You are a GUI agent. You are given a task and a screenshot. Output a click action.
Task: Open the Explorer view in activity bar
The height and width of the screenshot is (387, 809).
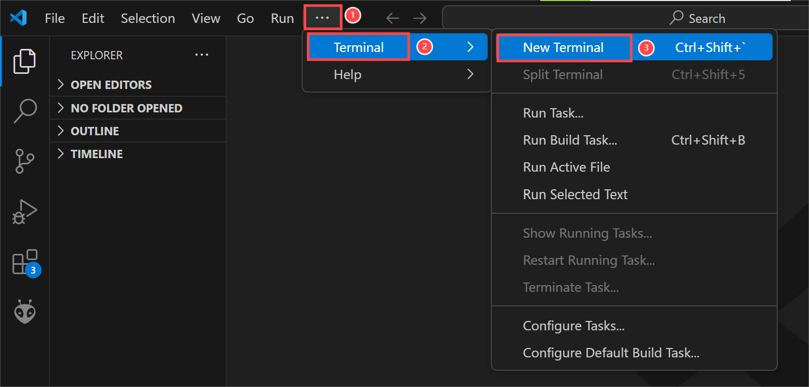click(x=24, y=61)
